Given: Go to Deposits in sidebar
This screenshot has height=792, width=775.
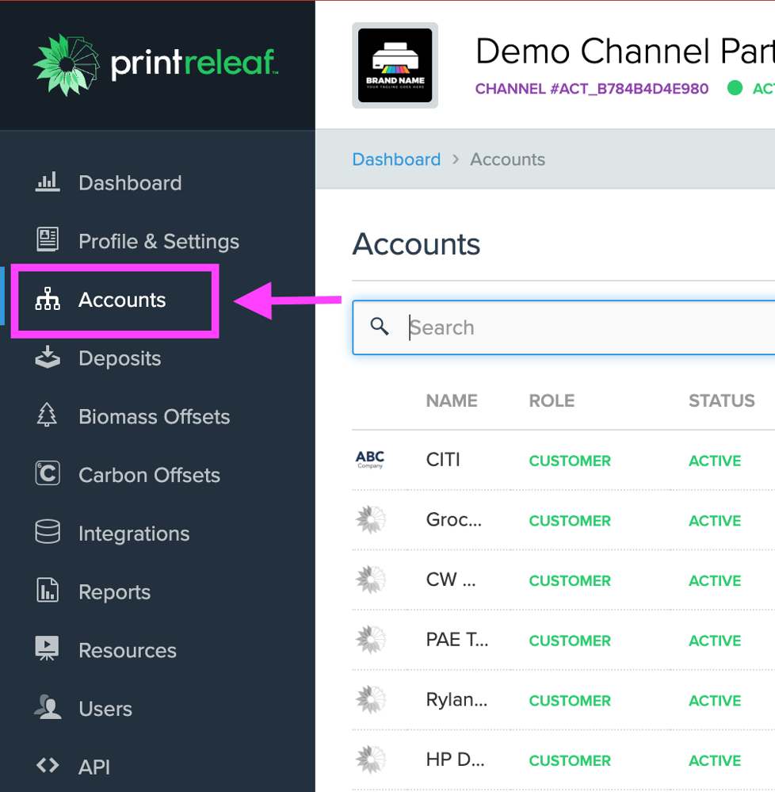Looking at the screenshot, I should click(120, 358).
